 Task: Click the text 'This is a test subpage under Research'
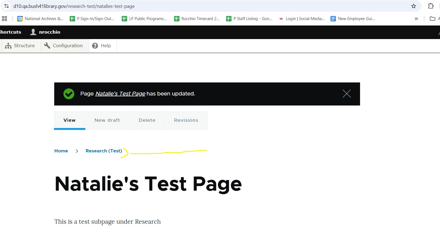pos(108,222)
